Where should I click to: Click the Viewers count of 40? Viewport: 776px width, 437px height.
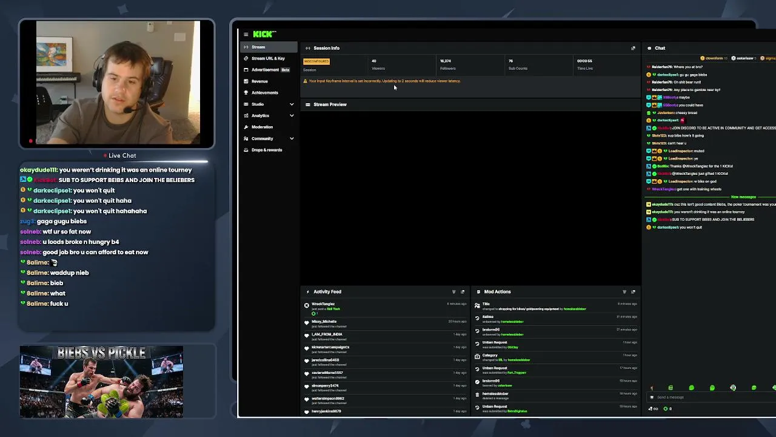(374, 61)
